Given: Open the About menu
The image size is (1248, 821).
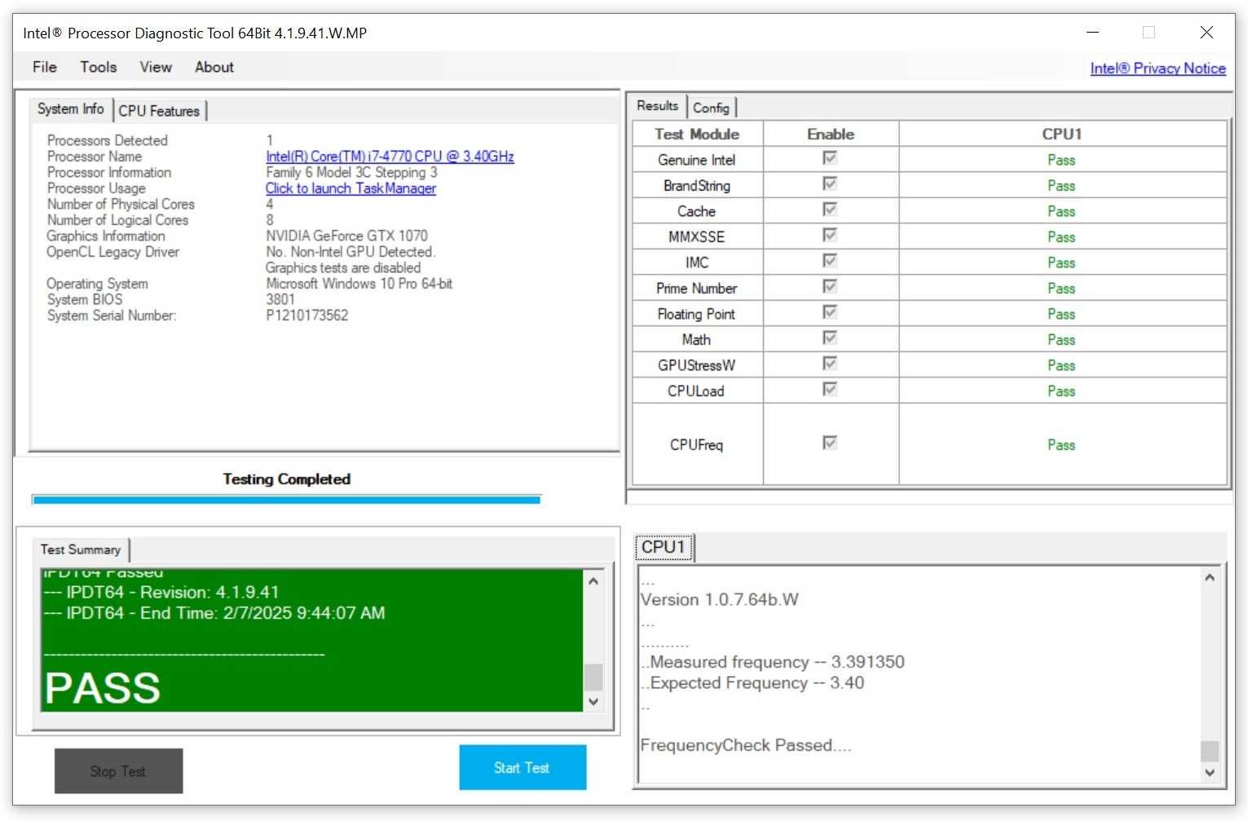Looking at the screenshot, I should click(214, 67).
